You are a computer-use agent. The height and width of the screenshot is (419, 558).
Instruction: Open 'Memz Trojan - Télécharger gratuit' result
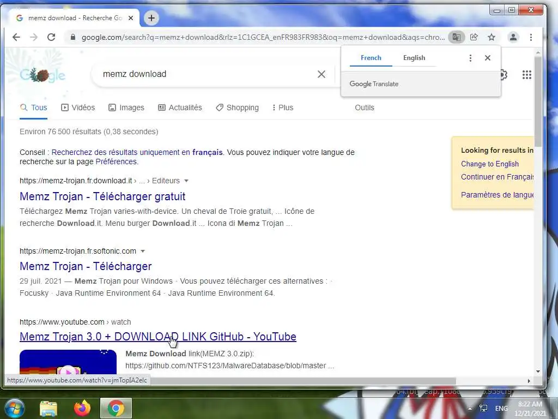(102, 196)
